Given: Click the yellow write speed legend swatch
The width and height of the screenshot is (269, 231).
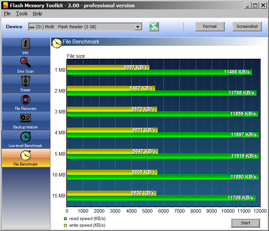Looking at the screenshot, I should [x=65, y=225].
